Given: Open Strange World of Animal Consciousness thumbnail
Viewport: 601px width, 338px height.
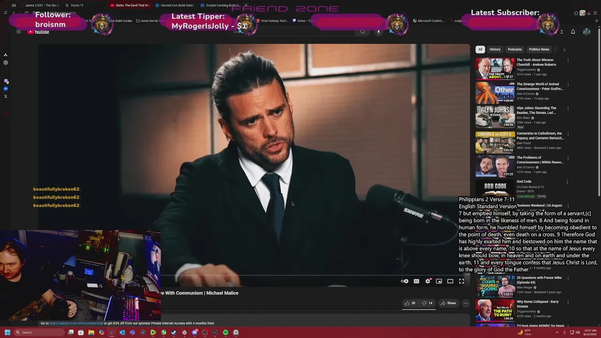Looking at the screenshot, I should pos(495,93).
